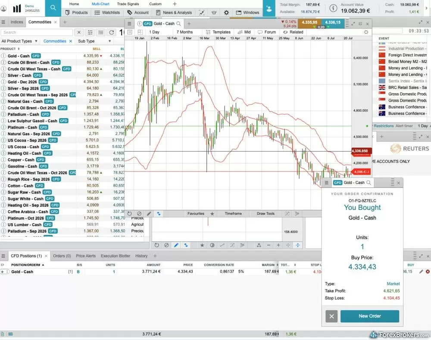The height and width of the screenshot is (340, 431).
Task: Switch to list view icon in watchlist toolbar
Action: coord(101,32)
